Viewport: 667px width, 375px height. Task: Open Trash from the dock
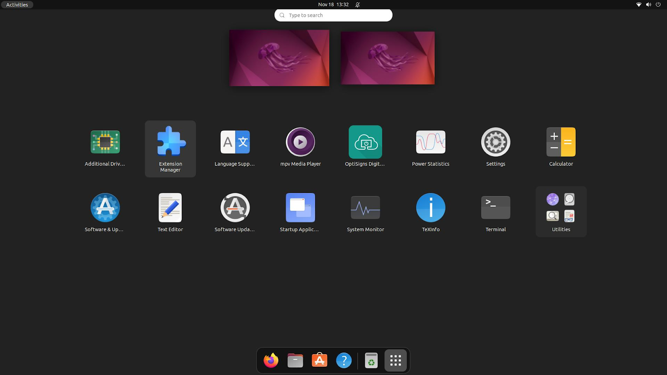371,360
